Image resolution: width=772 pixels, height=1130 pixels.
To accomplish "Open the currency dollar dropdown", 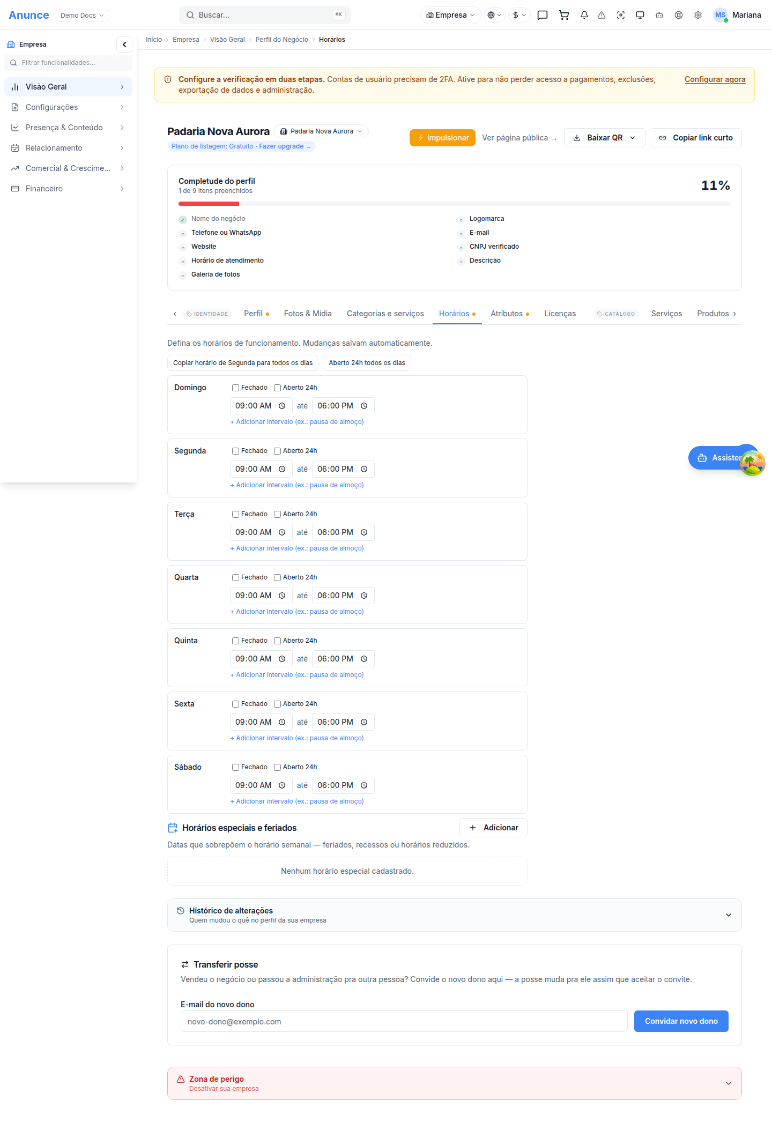I will click(x=519, y=15).
